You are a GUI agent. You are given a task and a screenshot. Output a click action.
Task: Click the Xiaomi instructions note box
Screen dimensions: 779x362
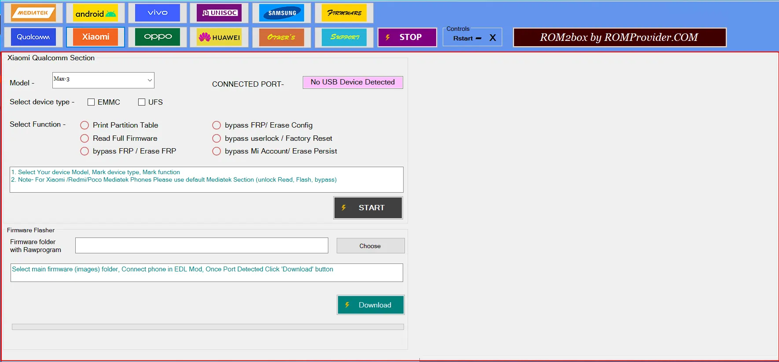(206, 179)
